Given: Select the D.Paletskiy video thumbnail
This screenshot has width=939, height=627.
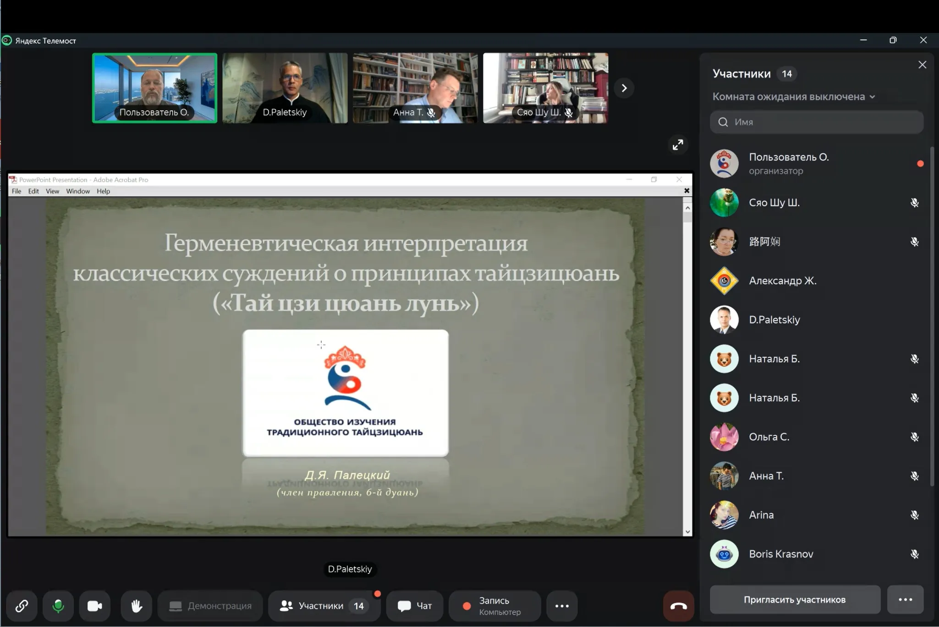Looking at the screenshot, I should click(285, 88).
